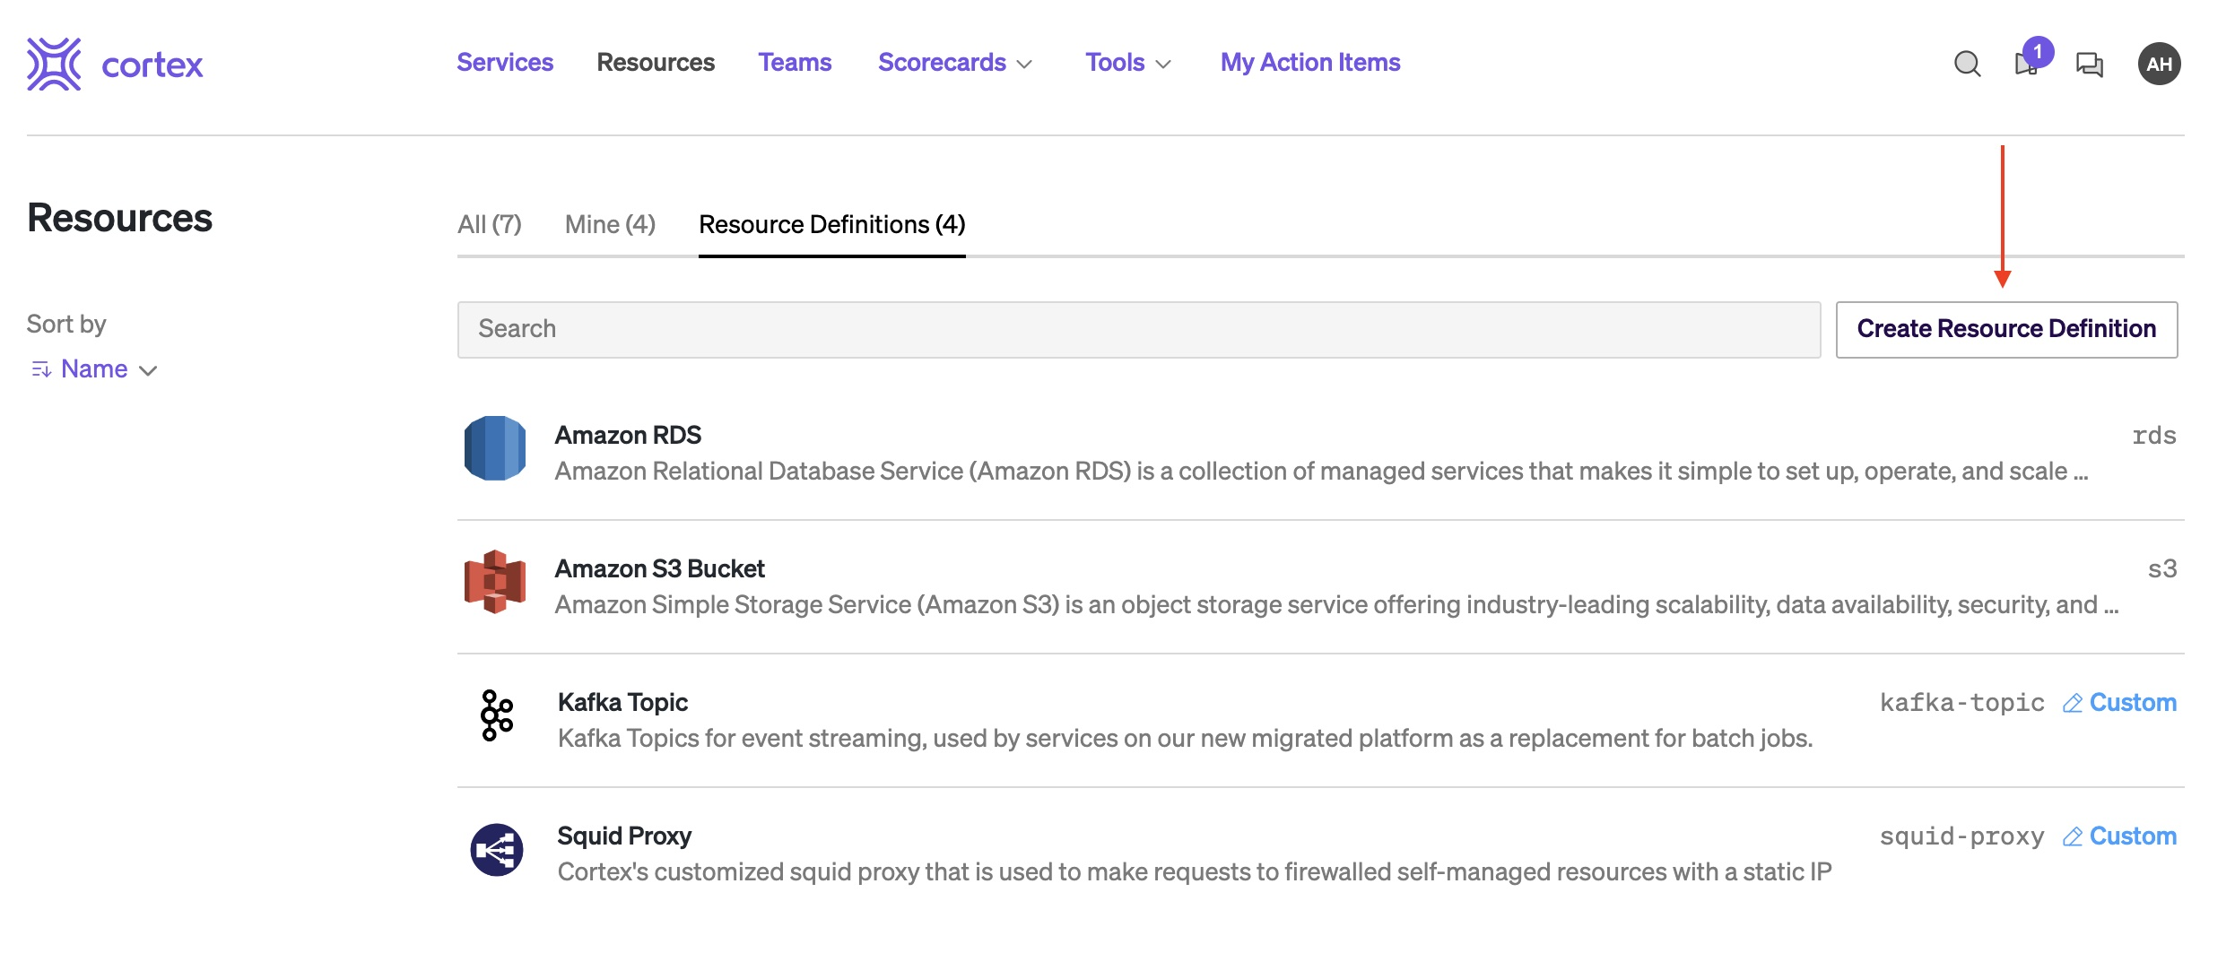Viewport: 2235px width, 979px height.
Task: Edit the Kafka Topic Custom link
Action: point(2119,703)
